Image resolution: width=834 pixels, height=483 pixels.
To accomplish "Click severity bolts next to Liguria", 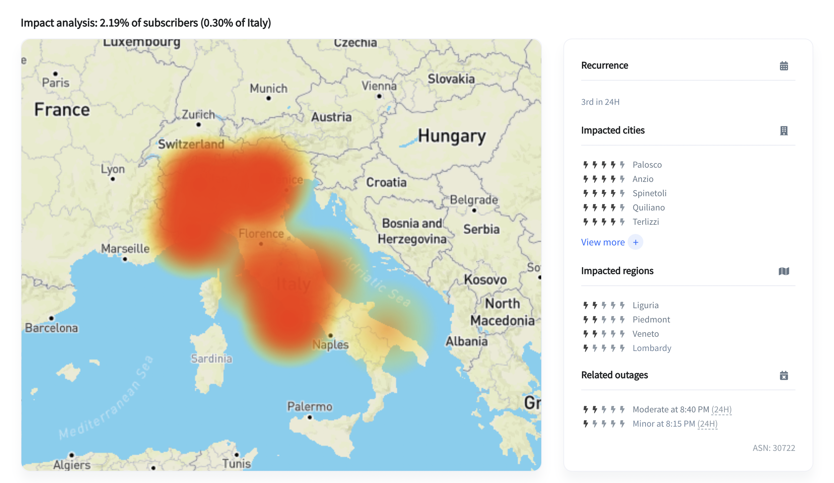I will [604, 305].
